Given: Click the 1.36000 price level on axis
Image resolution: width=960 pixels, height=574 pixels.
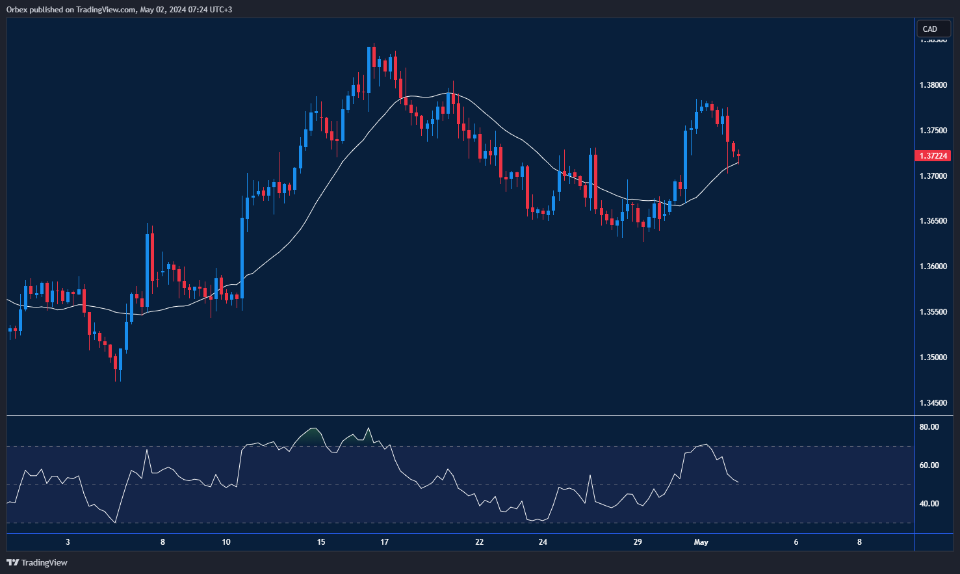Looking at the screenshot, I should click(x=933, y=267).
